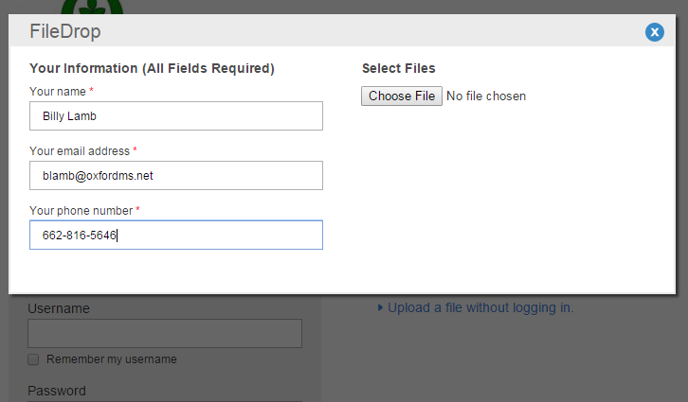Click the Choose File button
This screenshot has width=688, height=402.
402,96
